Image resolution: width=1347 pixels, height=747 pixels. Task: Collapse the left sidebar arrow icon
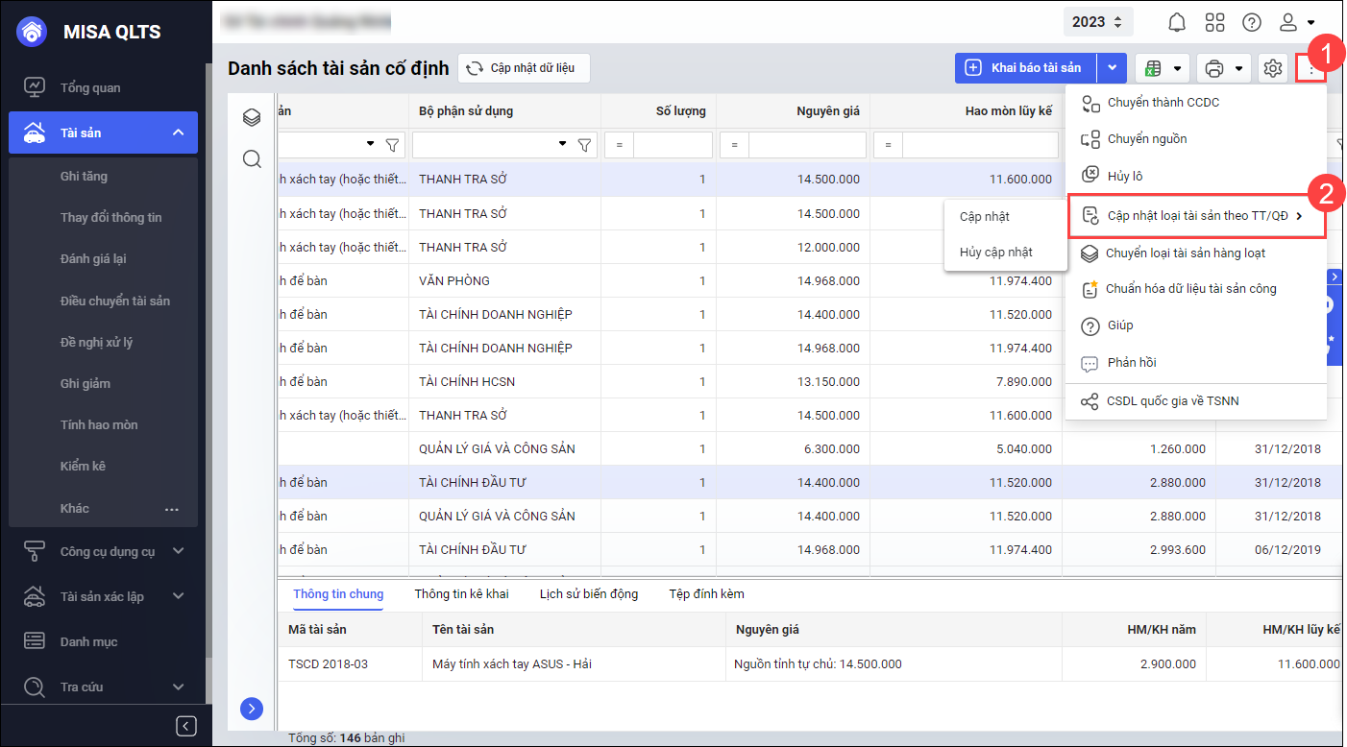[187, 726]
